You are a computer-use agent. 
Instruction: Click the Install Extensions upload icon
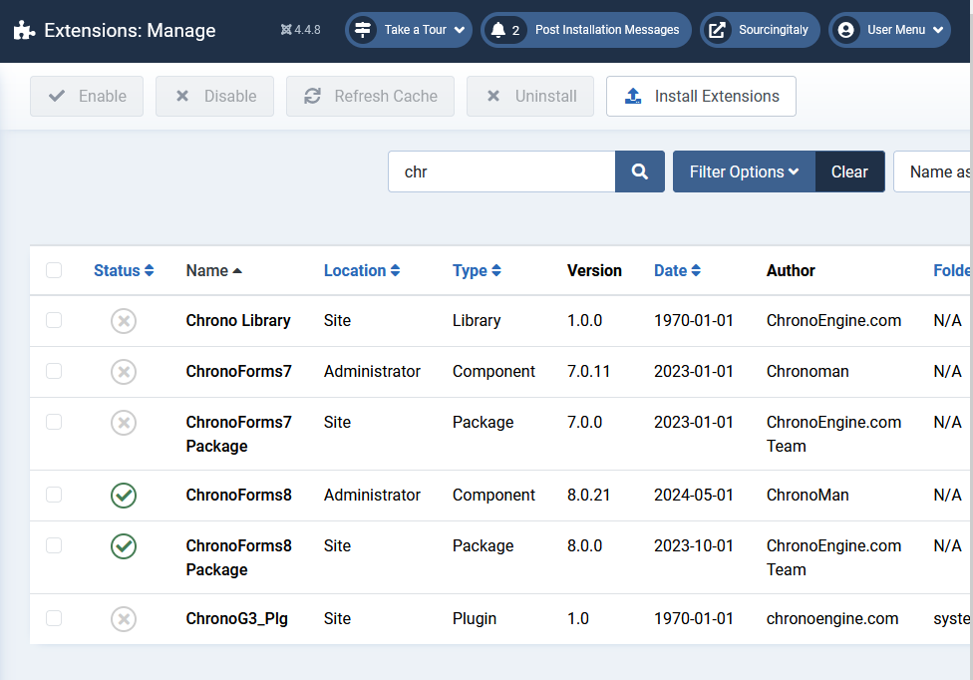(x=633, y=96)
